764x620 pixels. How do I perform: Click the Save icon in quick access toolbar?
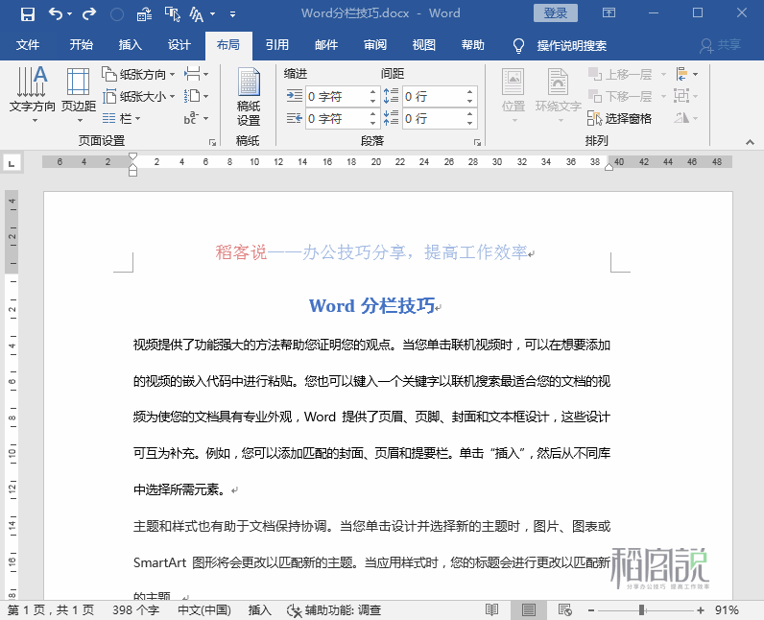(27, 13)
